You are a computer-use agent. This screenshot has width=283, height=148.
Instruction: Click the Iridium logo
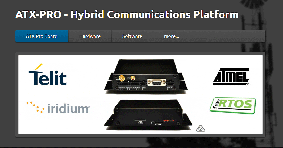coord(58,108)
